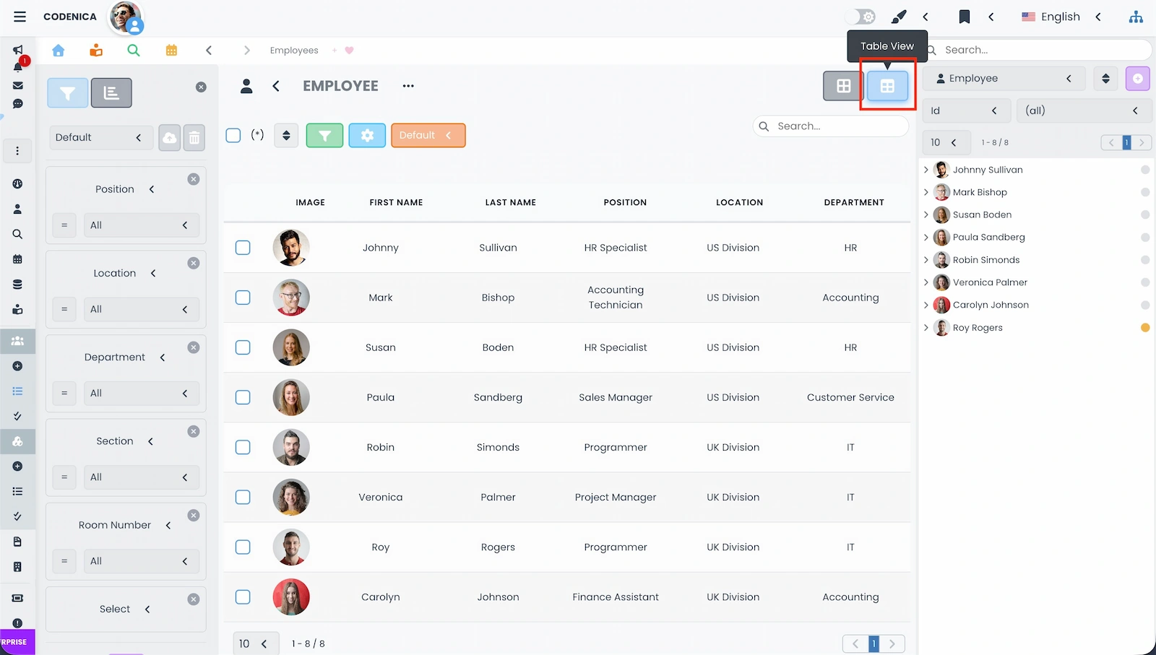Screen dimensions: 1156x655
Task: Switch to Table View
Action: (x=887, y=85)
